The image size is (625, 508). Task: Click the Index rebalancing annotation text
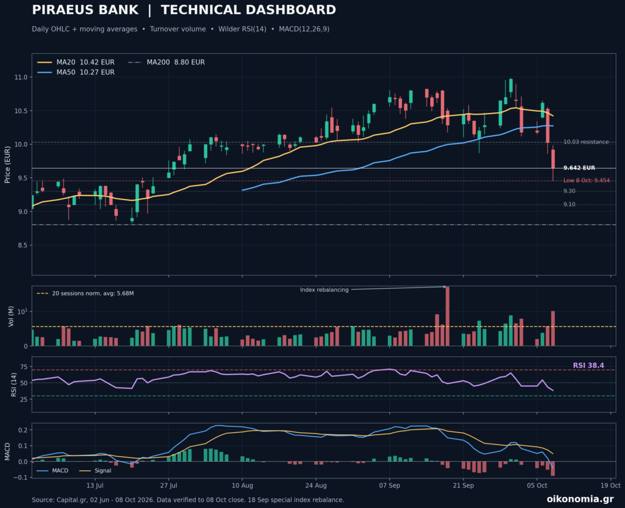coord(324,290)
